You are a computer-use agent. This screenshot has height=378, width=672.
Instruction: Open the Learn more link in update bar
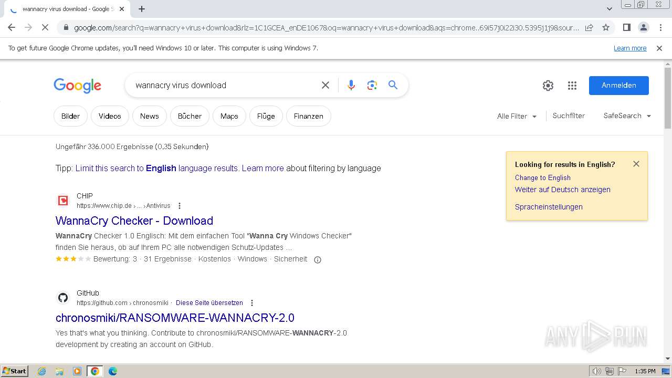(x=630, y=48)
